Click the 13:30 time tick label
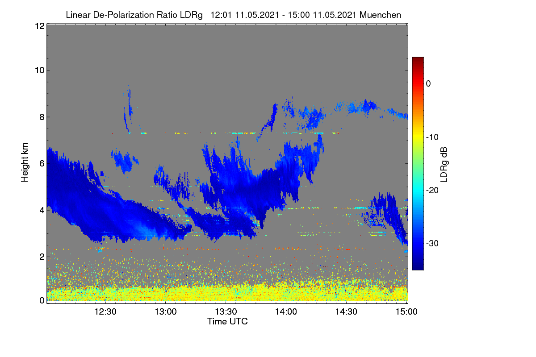The width and height of the screenshot is (536, 357). tap(226, 312)
